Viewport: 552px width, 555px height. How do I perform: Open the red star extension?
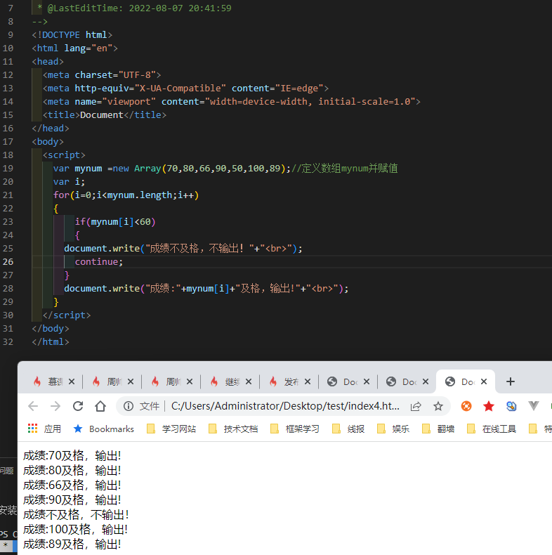click(489, 406)
